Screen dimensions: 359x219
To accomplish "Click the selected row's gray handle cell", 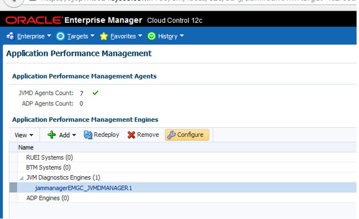I will pyautogui.click(x=13, y=187).
